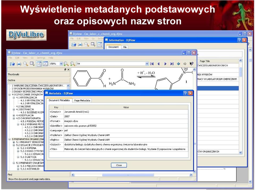The height and width of the screenshot is (190, 255).
Task: Select outline item 2 SPOSÓB PRZEDSTAWIANIA WYNIKÓW
Action: click(x=33, y=89)
